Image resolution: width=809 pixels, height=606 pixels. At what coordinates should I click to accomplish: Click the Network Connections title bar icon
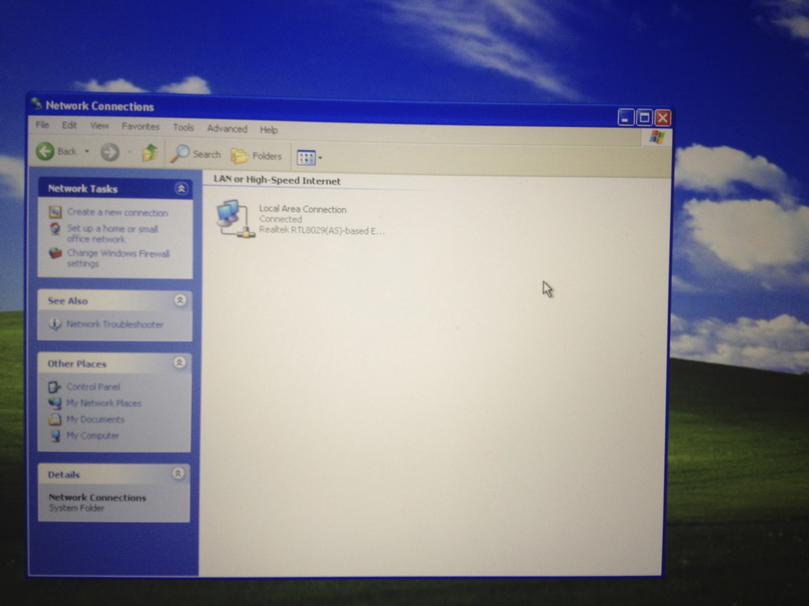tap(36, 104)
